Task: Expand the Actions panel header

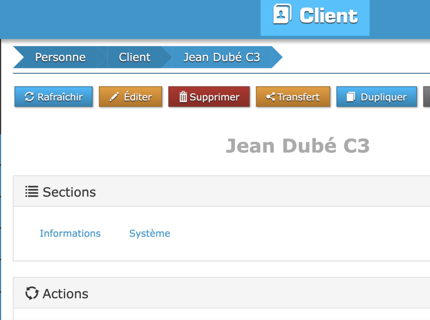Action: click(210, 293)
